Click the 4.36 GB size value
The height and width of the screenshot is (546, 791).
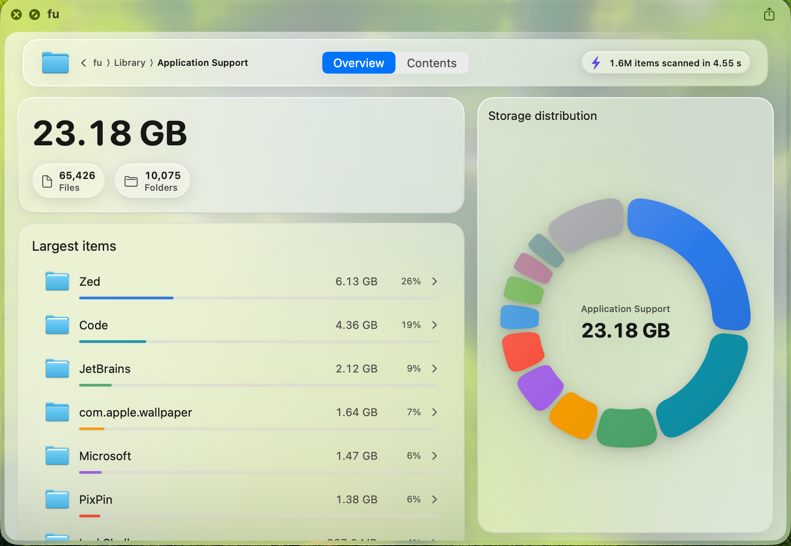click(356, 325)
